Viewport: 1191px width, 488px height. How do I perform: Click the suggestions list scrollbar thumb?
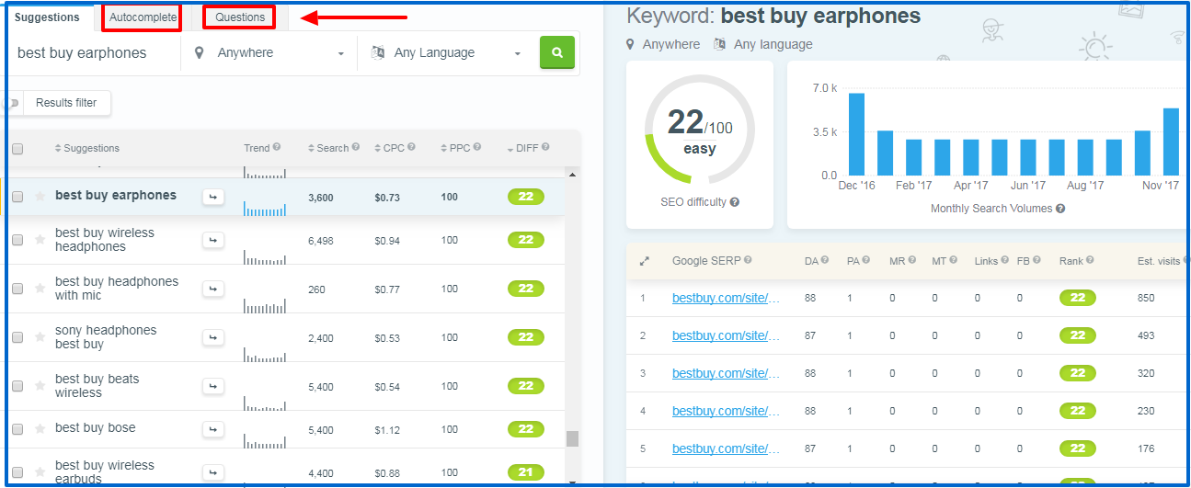(x=572, y=437)
